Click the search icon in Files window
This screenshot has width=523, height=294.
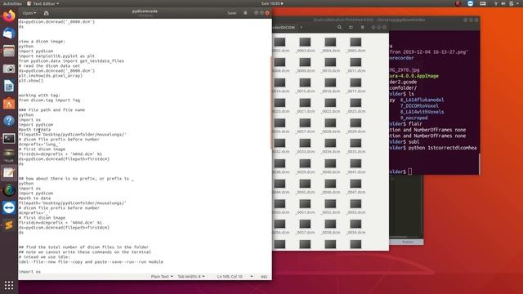[339, 27]
